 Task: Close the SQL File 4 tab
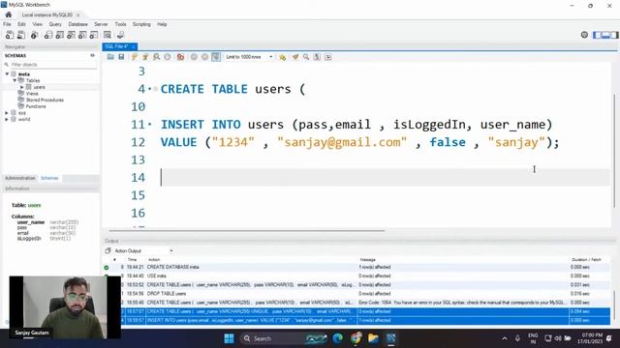[x=134, y=46]
